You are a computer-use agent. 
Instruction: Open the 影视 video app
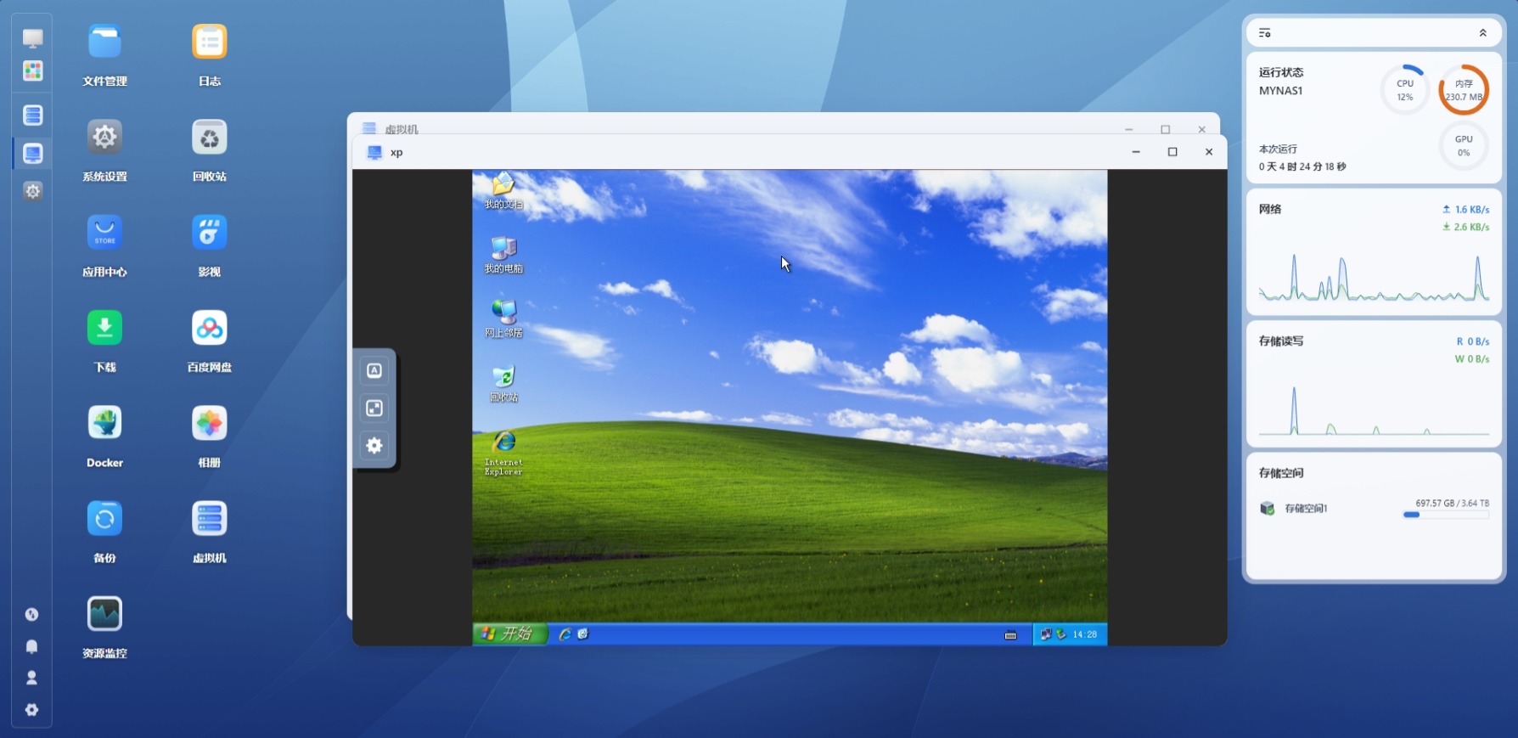coord(209,233)
